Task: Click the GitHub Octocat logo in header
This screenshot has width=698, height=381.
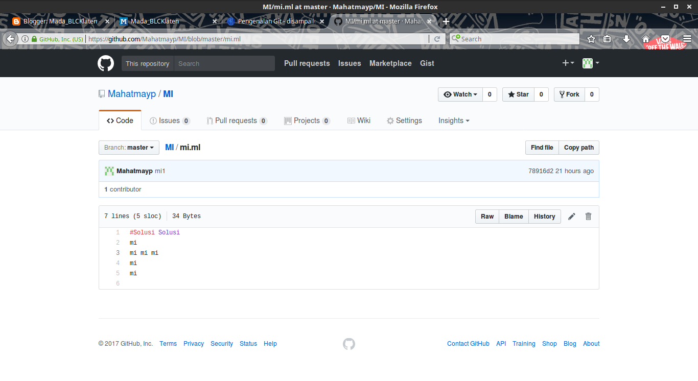Action: 106,63
